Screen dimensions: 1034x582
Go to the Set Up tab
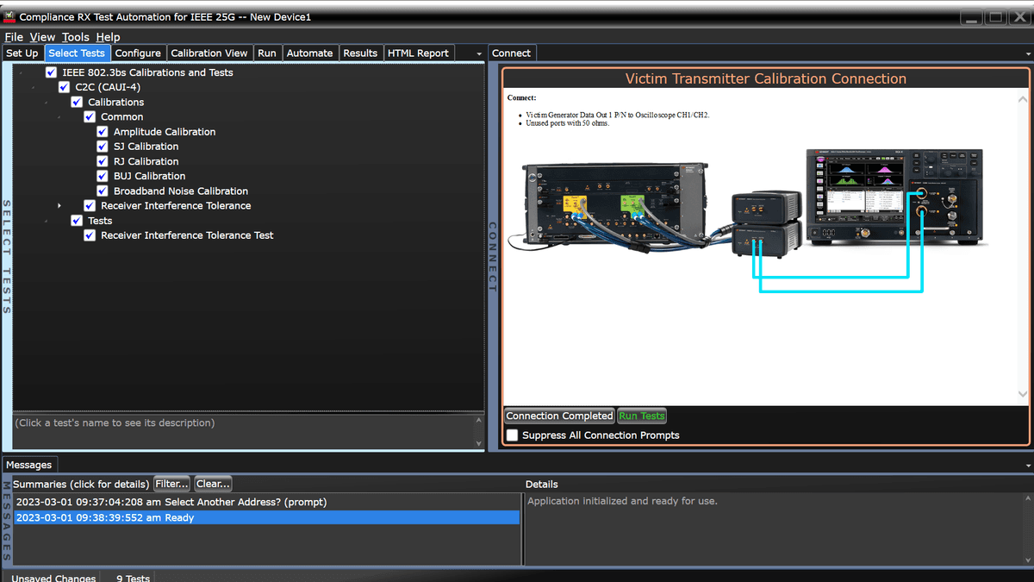22,53
